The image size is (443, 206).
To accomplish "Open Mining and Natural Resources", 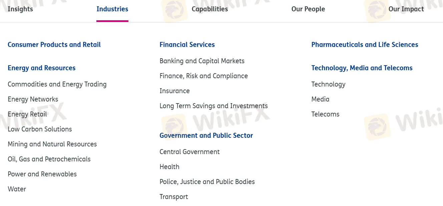I will [52, 144].
